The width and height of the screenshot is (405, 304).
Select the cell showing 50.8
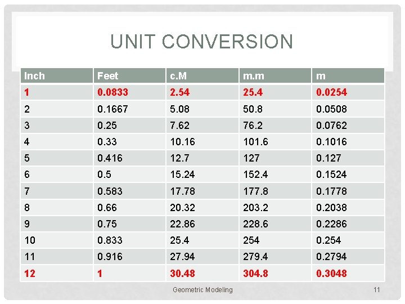[254, 109]
